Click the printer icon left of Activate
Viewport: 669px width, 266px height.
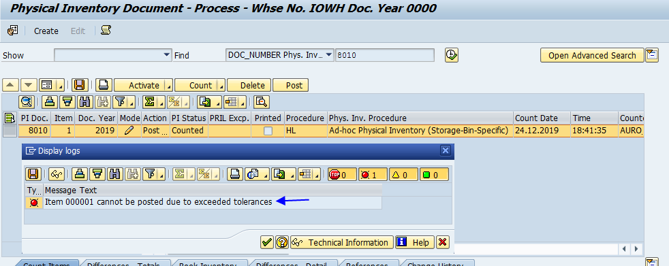click(x=104, y=85)
